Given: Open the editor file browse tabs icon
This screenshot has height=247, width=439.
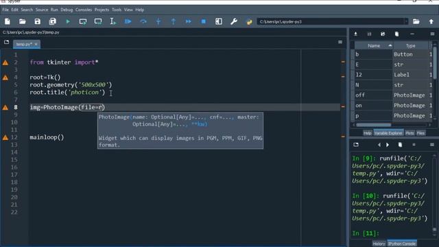Looking at the screenshot, I should (6, 43).
